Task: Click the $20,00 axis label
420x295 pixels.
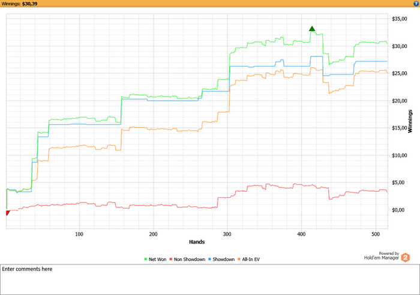Action: point(400,101)
